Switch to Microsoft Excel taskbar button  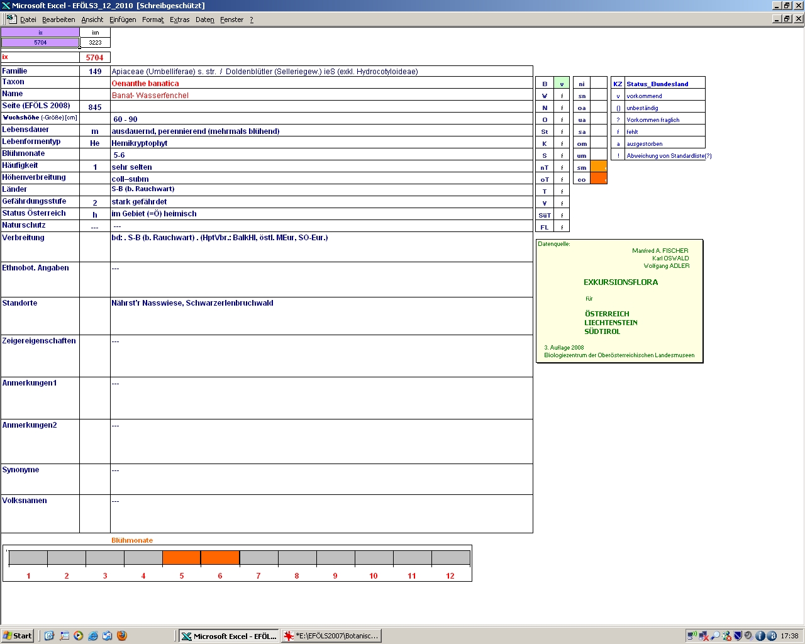(x=229, y=636)
